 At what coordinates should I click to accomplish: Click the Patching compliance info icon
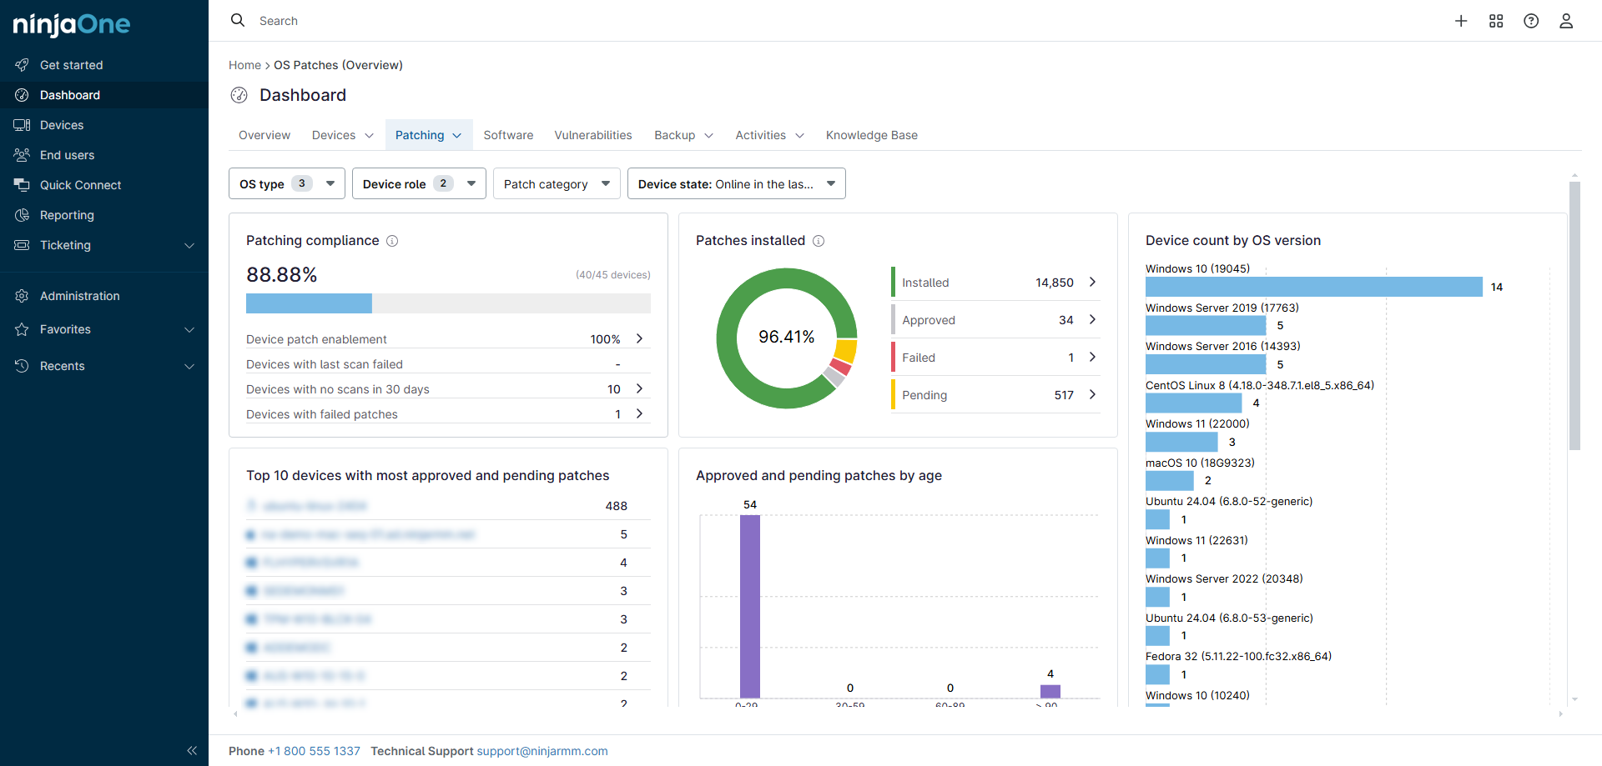pos(392,241)
